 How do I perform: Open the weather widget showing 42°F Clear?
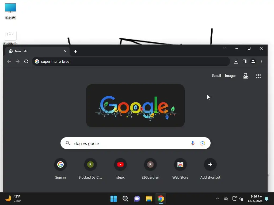point(13,199)
